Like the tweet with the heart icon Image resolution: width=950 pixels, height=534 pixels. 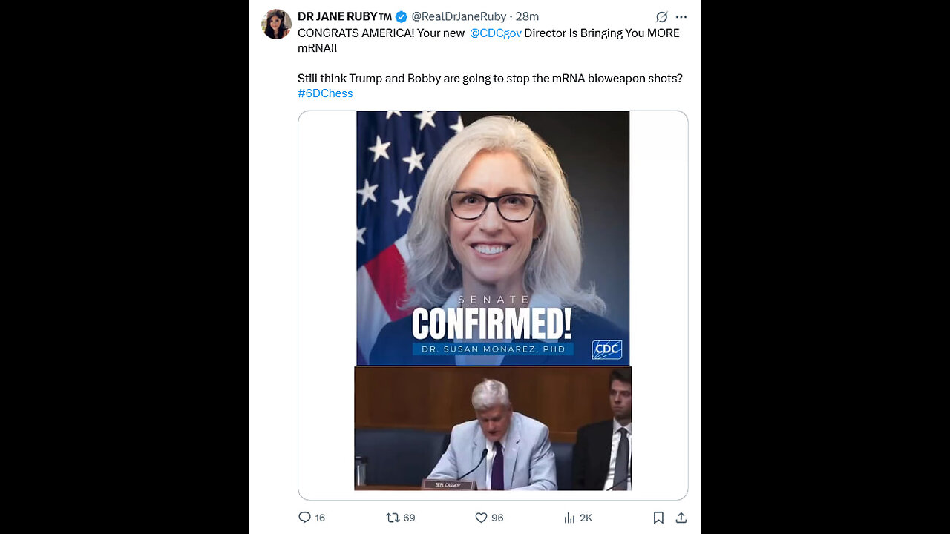[x=481, y=518]
